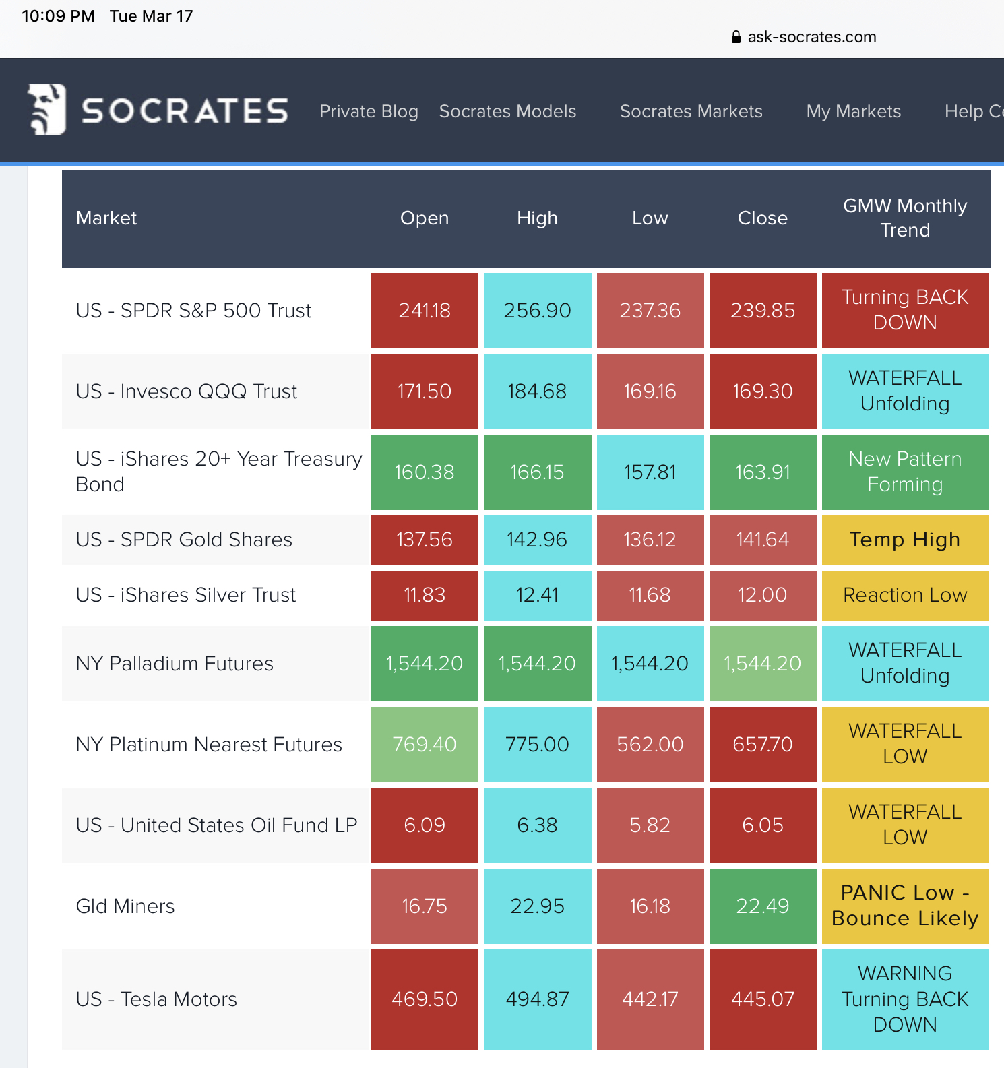Select the 'Turning BACK DOWN' trend for S&P 500

click(x=905, y=311)
